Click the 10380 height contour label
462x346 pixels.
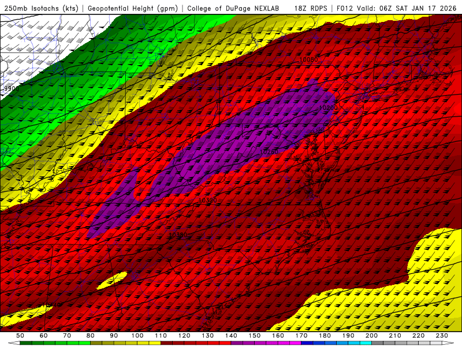(x=178, y=235)
